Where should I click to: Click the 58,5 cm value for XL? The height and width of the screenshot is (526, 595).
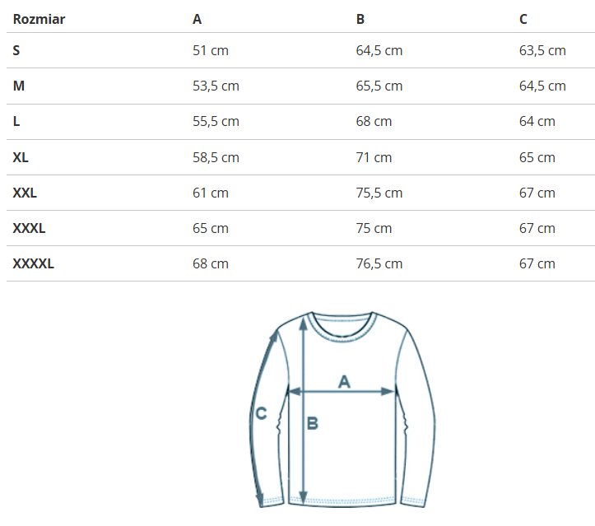point(216,157)
